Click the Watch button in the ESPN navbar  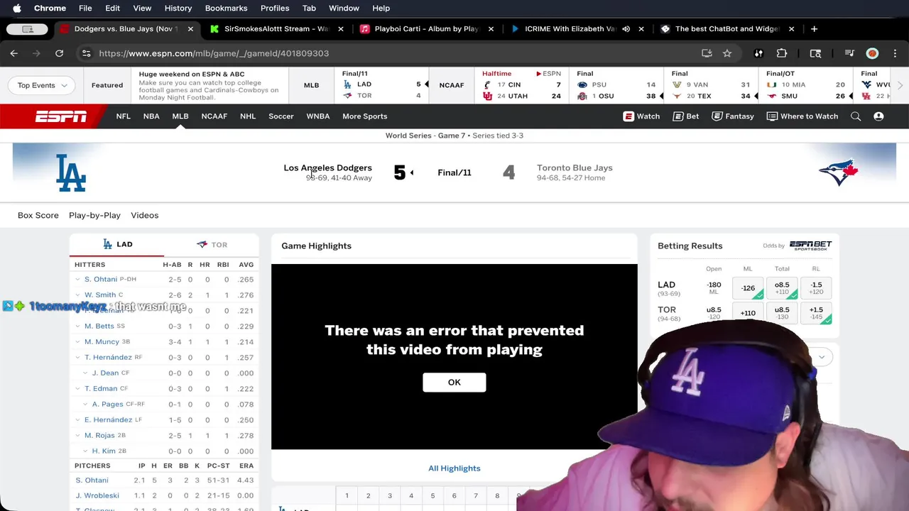click(x=641, y=116)
